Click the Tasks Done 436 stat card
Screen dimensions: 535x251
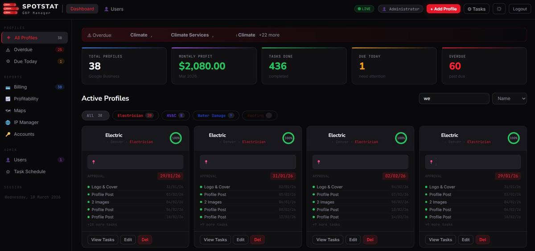(x=304, y=66)
